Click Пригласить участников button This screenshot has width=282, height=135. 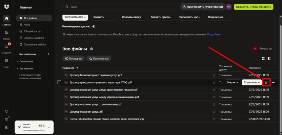click(x=202, y=7)
